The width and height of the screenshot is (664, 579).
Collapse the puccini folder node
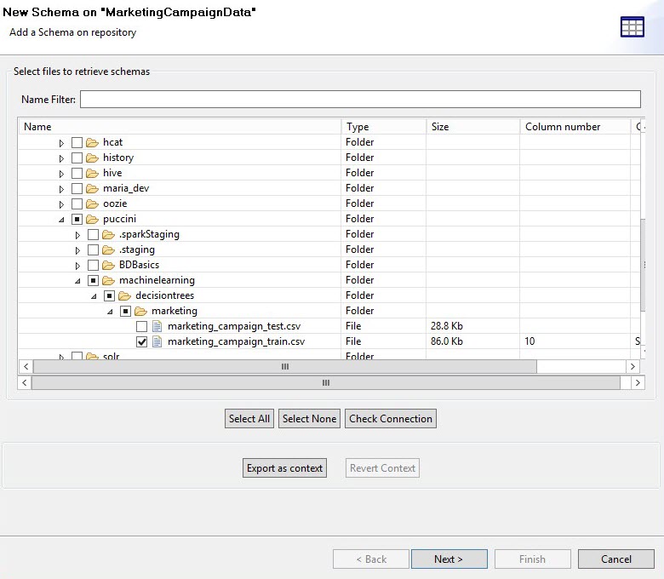coord(61,219)
